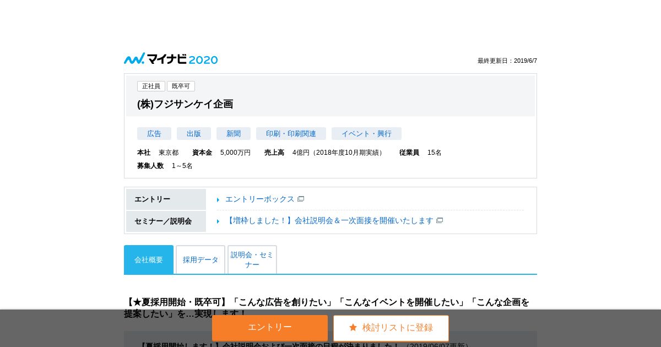Click the 募集人数 1～5名 value
This screenshot has width=661, height=347.
(x=182, y=166)
